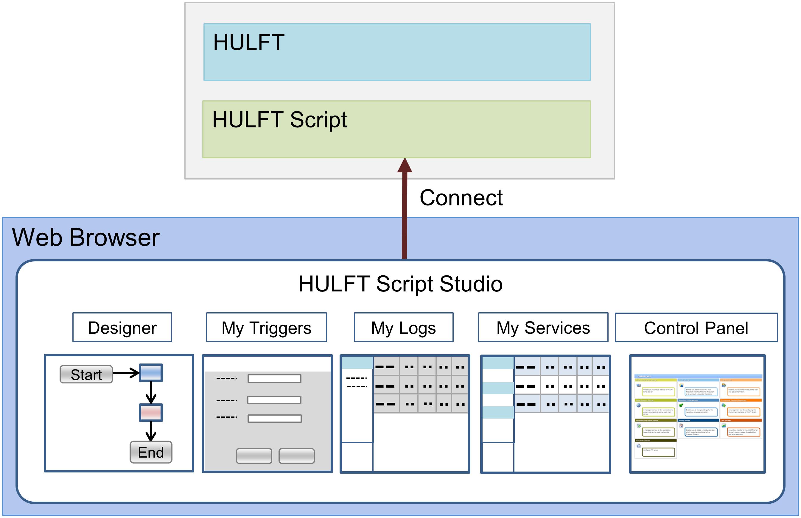Click the third input field in My Triggers thumbnail

click(x=274, y=419)
